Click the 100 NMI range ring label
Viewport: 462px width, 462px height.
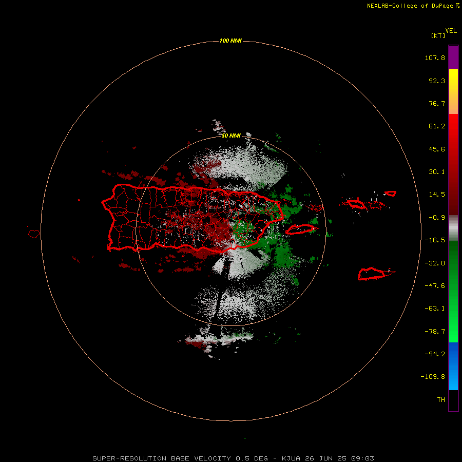(230, 41)
